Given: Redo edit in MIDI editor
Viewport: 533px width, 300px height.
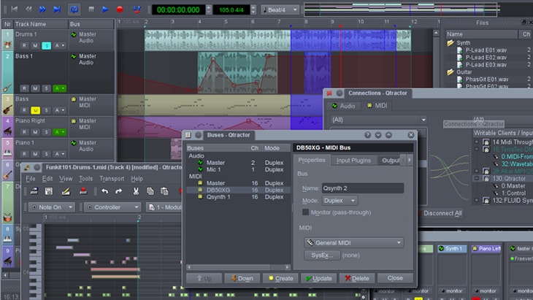Looking at the screenshot, I should (118, 191).
